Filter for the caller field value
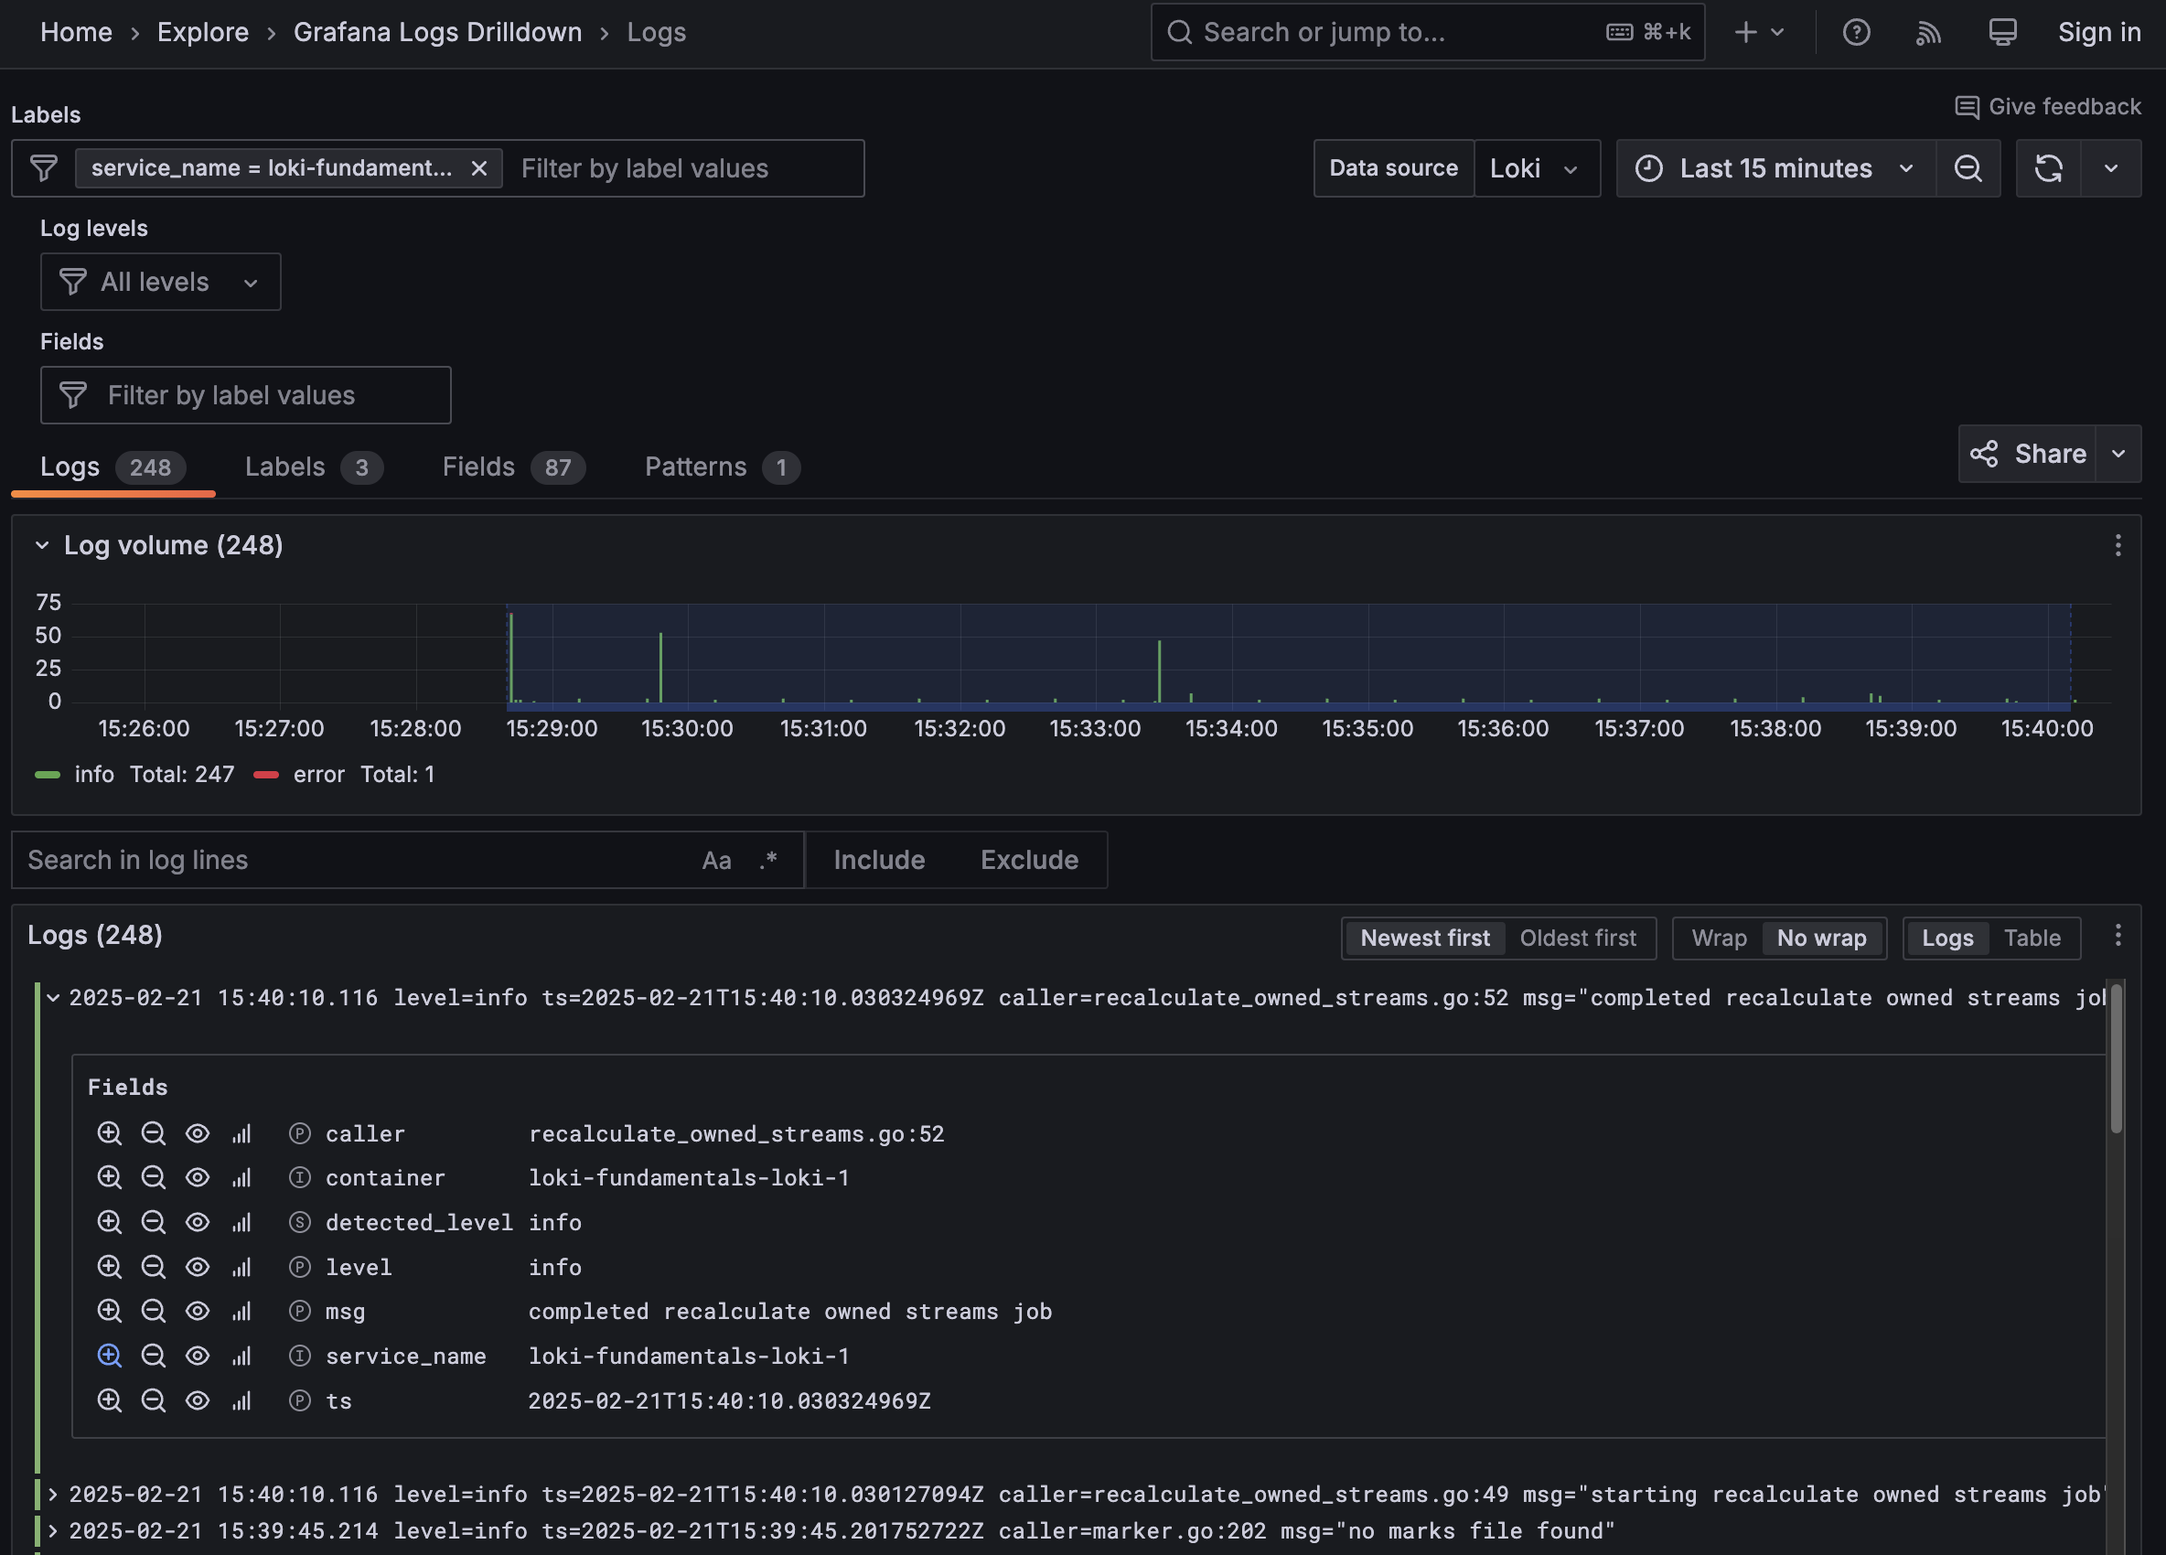 [110, 1133]
